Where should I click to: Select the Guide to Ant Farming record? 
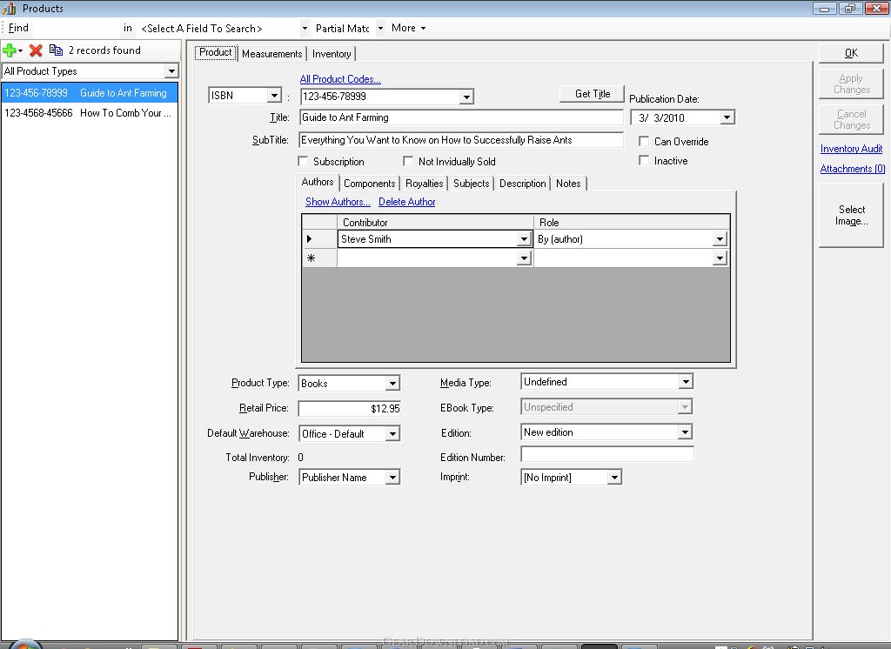pos(90,92)
